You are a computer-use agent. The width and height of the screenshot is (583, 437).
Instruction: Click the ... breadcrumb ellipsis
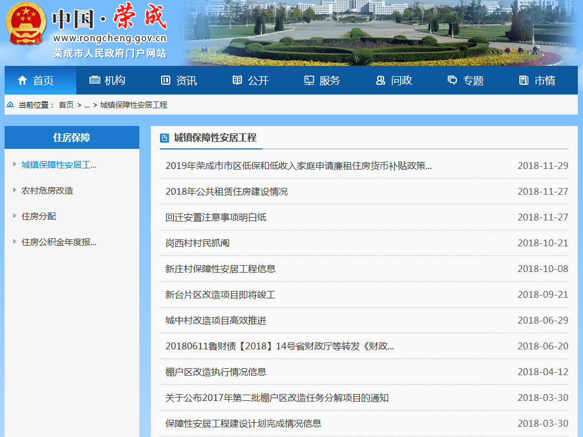point(87,105)
